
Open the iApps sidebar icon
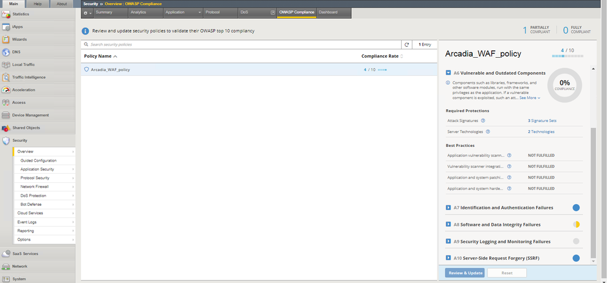[x=6, y=27]
